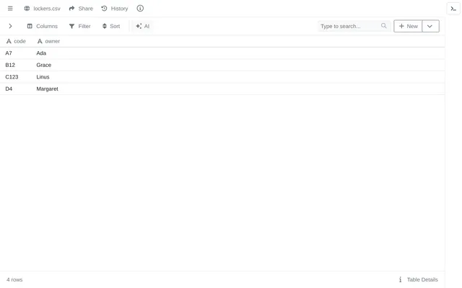
Task: Share the table via Share button
Action: 81,9
